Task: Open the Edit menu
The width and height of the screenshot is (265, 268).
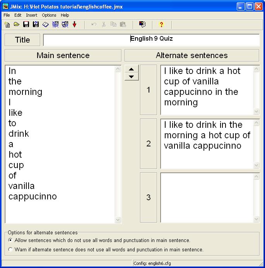Action: [x=18, y=15]
